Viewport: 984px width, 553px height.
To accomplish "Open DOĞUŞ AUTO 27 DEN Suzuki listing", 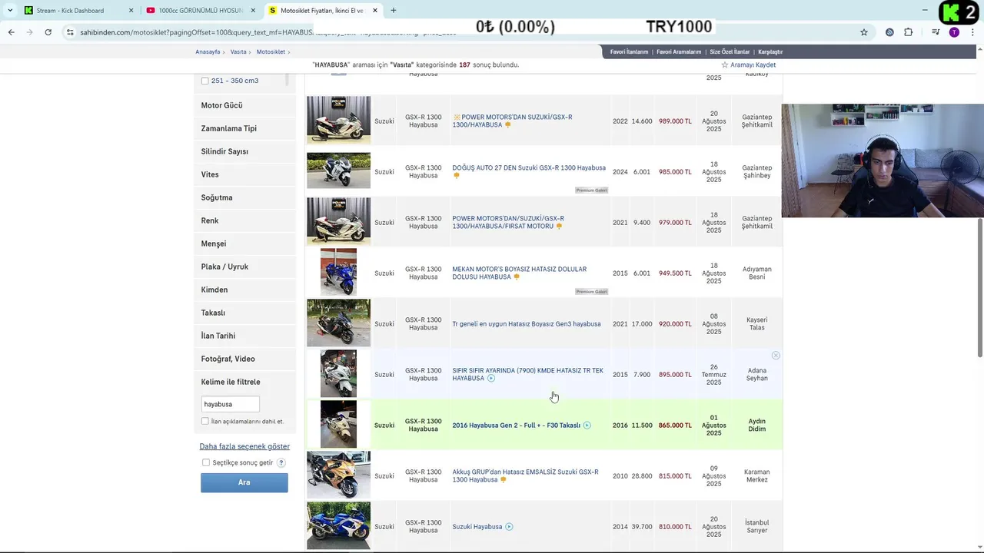I will (x=529, y=167).
